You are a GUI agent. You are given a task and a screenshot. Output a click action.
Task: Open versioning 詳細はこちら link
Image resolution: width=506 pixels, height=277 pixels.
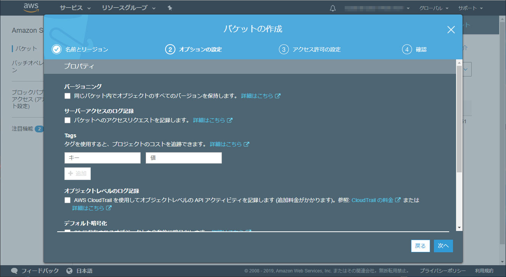[257, 96]
